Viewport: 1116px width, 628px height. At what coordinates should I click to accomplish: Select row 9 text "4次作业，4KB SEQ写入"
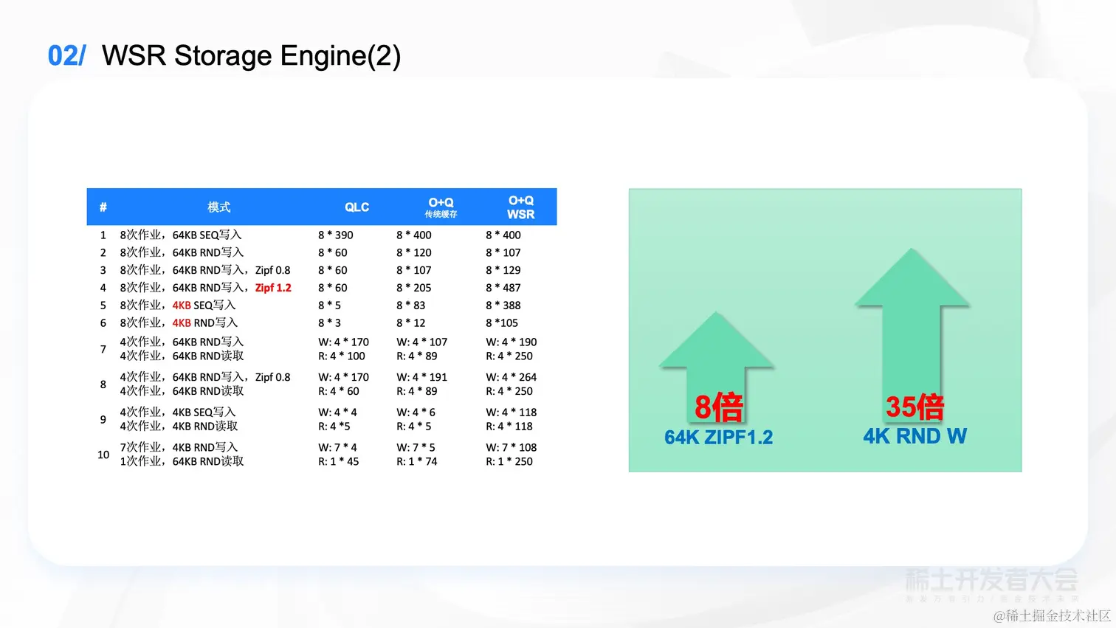[x=178, y=412]
